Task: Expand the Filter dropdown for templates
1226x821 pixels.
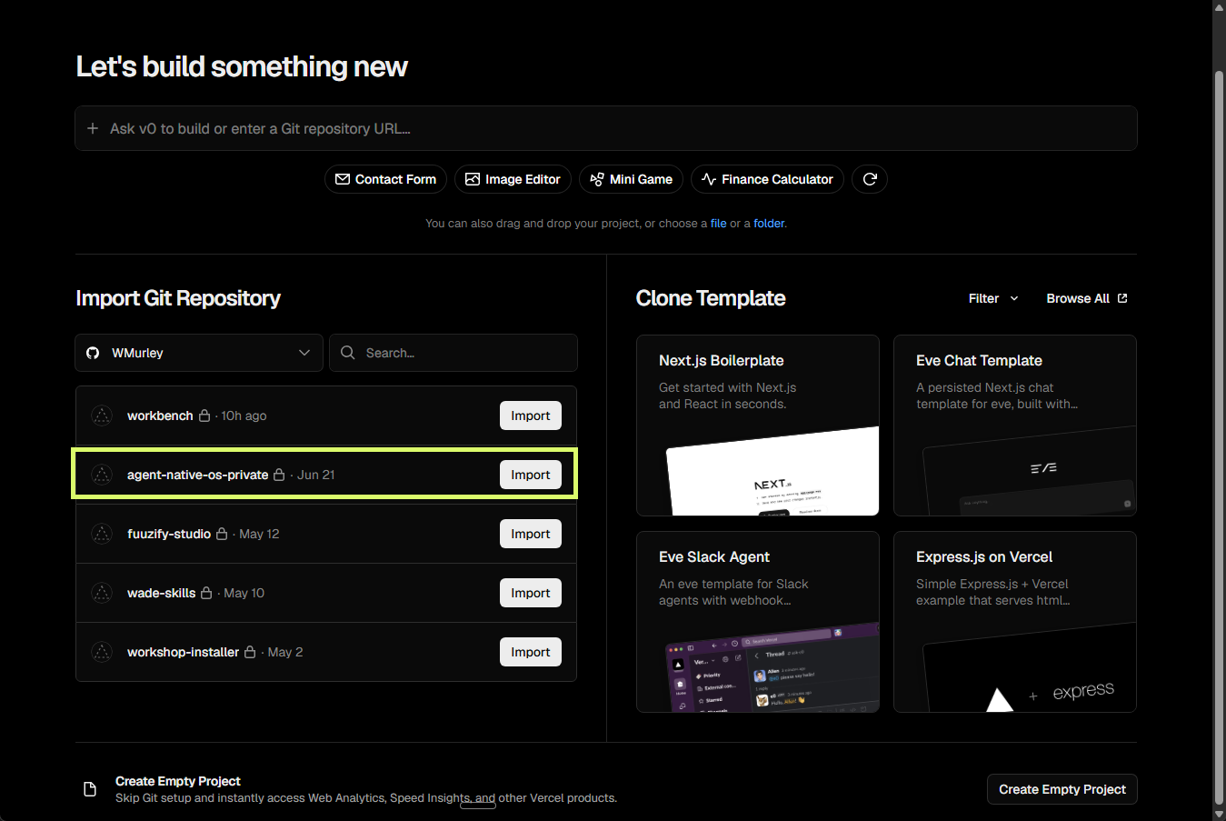Action: 993,298
